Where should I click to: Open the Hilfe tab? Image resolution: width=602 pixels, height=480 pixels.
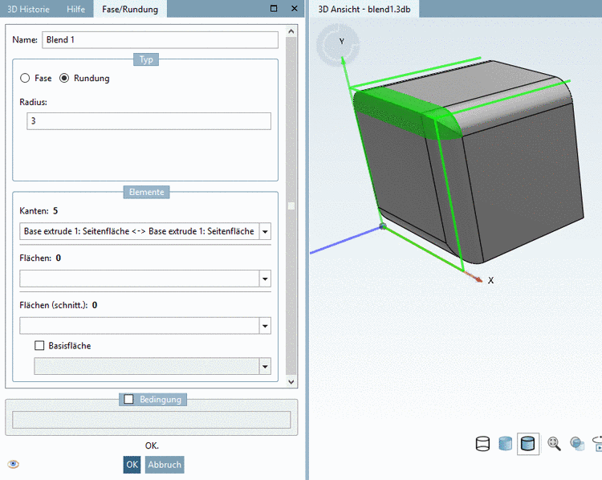(75, 9)
